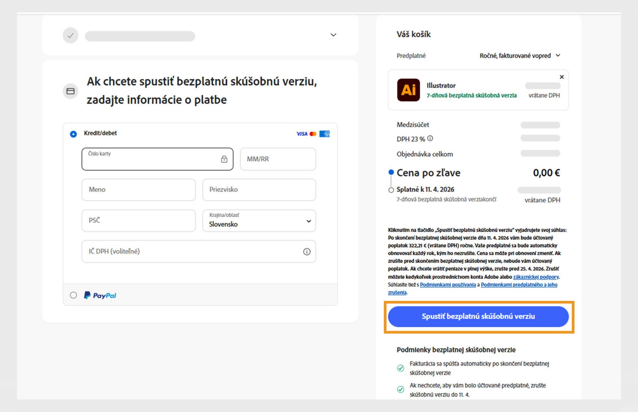Click the lock icon in card number field
This screenshot has height=412, width=638.
point(224,159)
